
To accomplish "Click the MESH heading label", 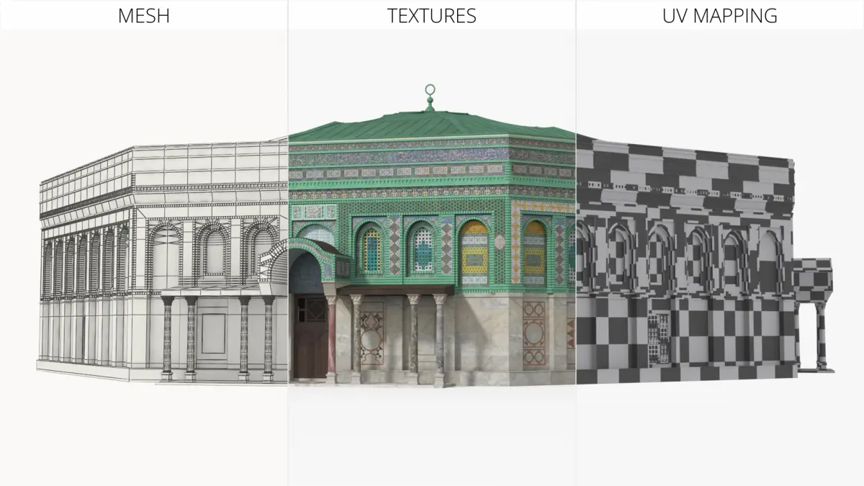I will tap(143, 16).
